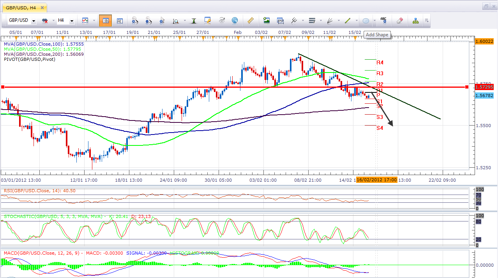Screen dimensions: 498x278
Task: Toggle the labels view icon next to orange button
Action: pos(120,20)
